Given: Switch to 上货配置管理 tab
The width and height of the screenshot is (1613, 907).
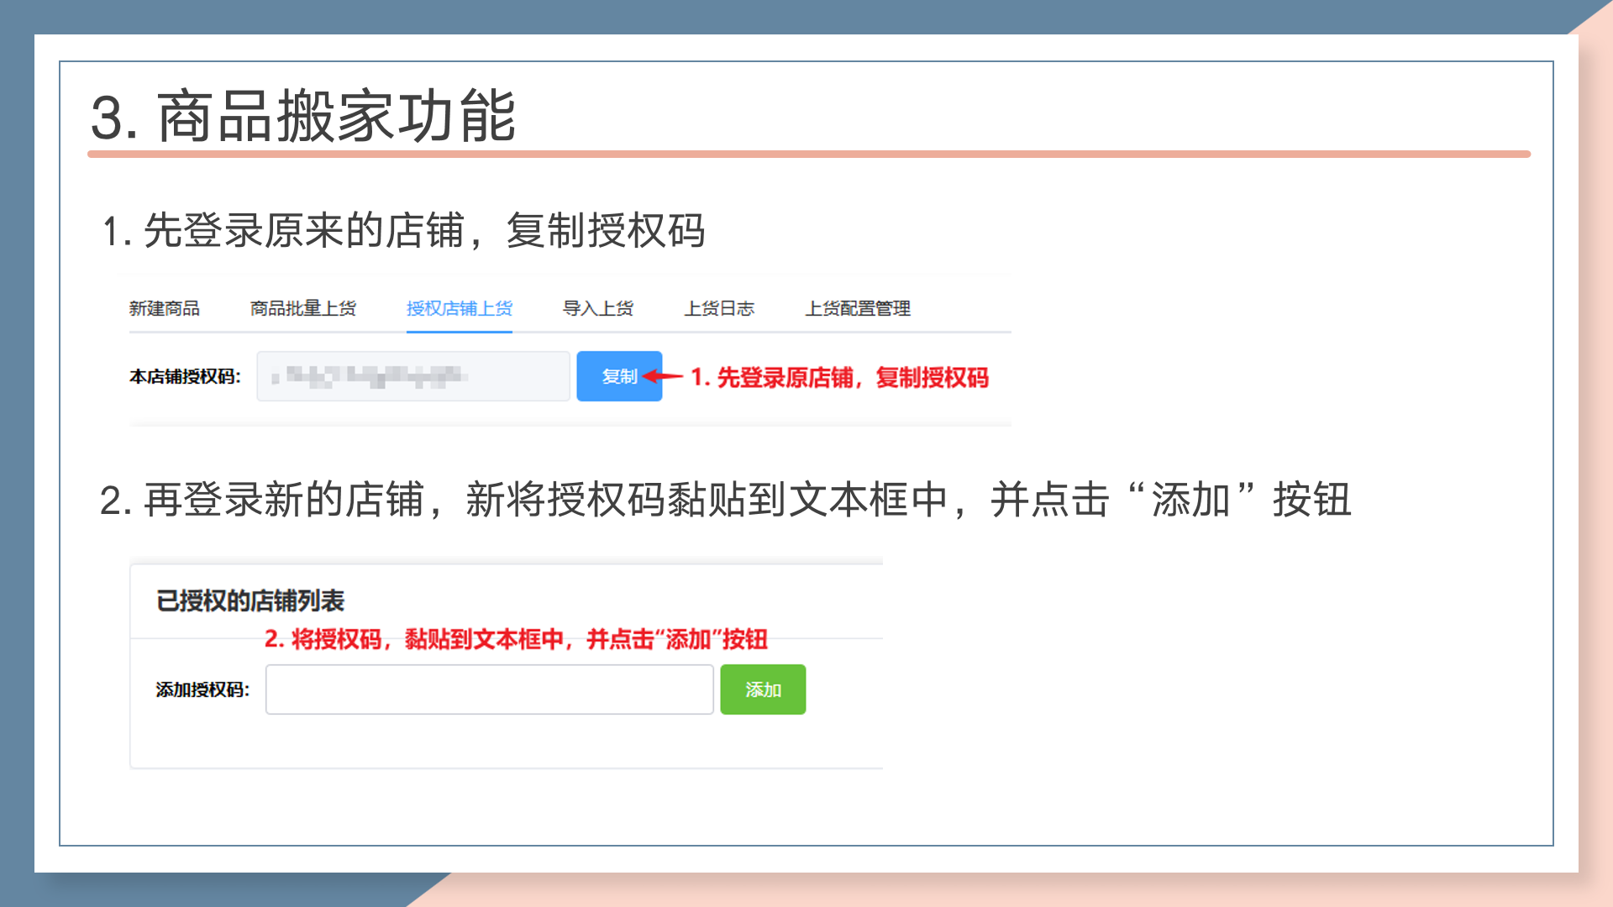Looking at the screenshot, I should [x=857, y=308].
